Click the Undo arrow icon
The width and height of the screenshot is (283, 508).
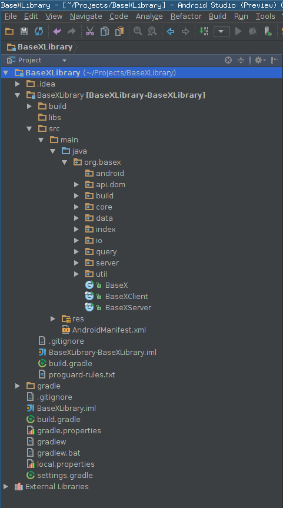tap(57, 31)
